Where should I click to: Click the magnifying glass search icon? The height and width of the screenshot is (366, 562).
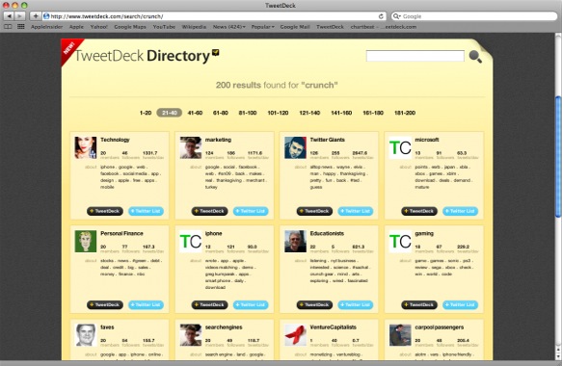click(475, 57)
